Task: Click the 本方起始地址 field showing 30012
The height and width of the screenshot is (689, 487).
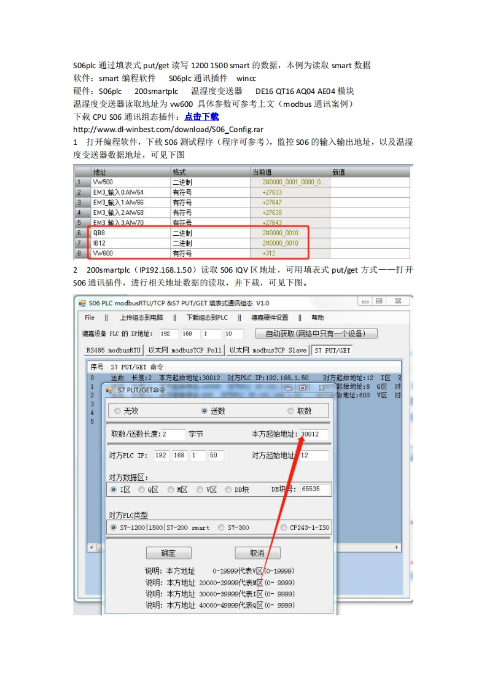Action: click(x=313, y=434)
